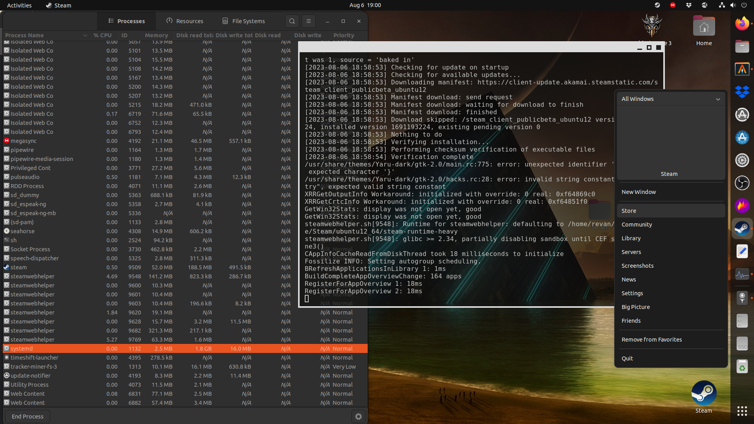Click the big Steam logo near the taskbar
Viewport: 754px width, 424px height.
[x=703, y=393]
